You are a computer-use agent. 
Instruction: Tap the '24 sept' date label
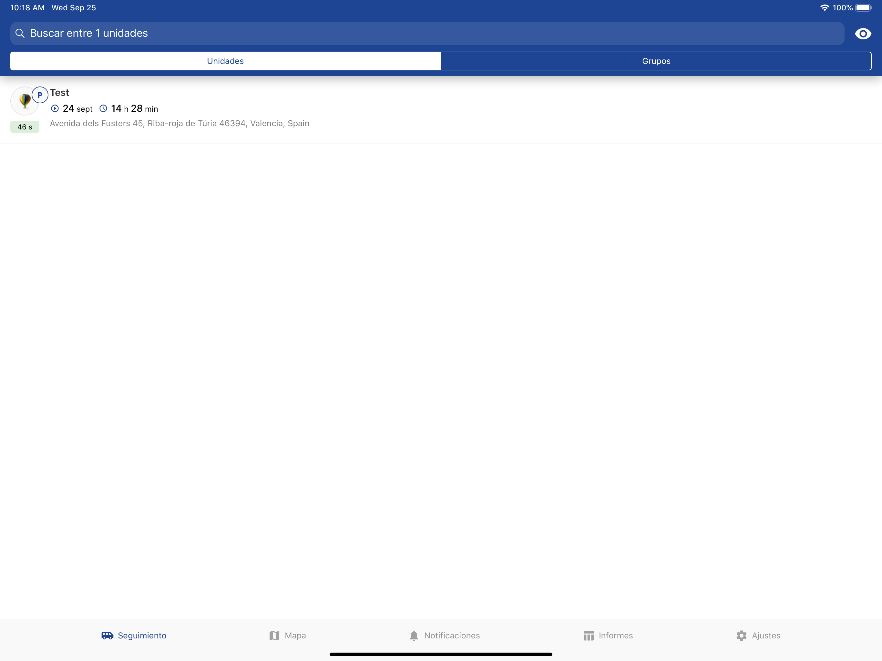coord(78,108)
